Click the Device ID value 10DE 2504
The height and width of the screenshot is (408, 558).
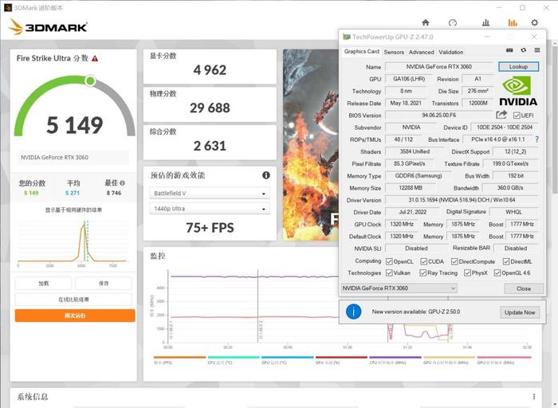[x=505, y=127]
